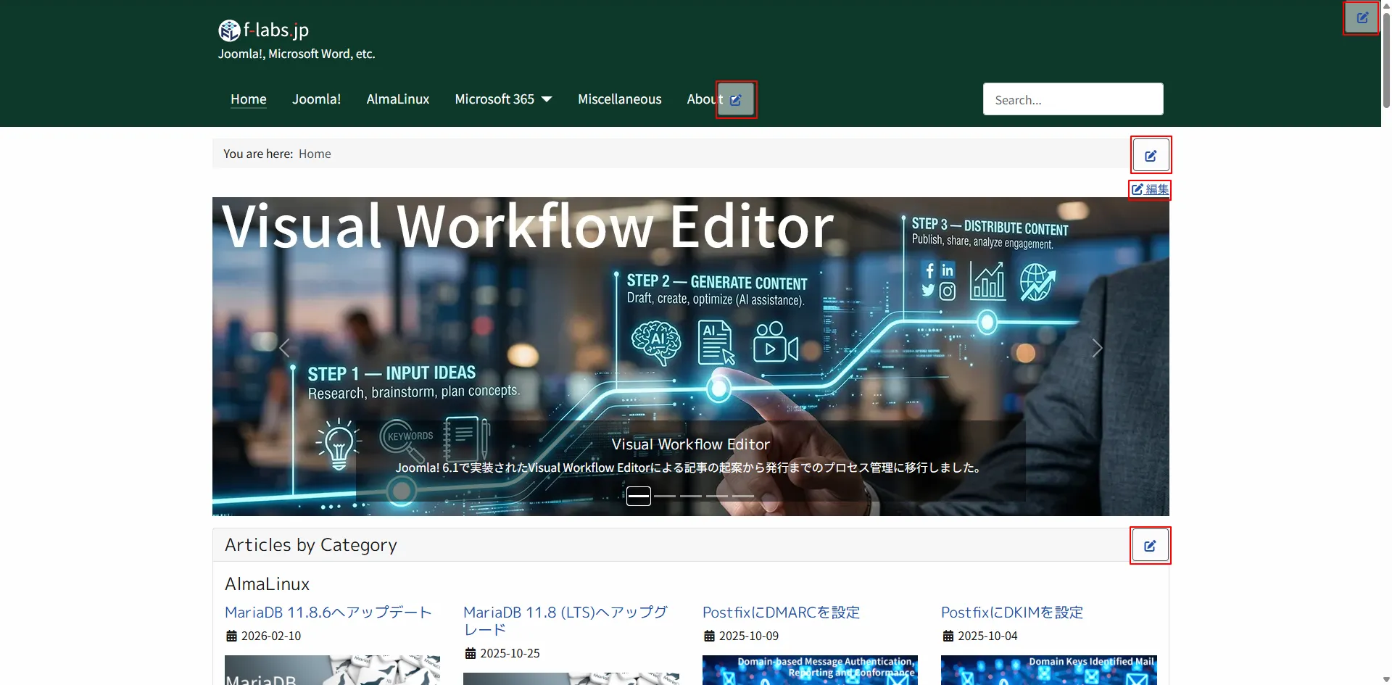Click the edit icon next to the About menu
The height and width of the screenshot is (685, 1392).
coord(736,100)
